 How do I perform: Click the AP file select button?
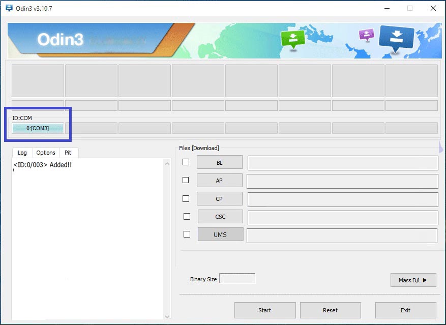(x=220, y=181)
